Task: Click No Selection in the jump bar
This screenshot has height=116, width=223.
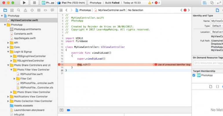Action: click(136, 10)
